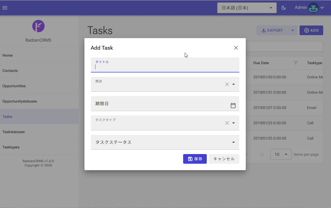Open the Export options split arrow
Screen dimensions: 331x208
(293, 30)
